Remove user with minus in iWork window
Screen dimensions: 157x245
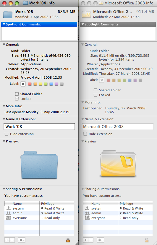click(12, 240)
